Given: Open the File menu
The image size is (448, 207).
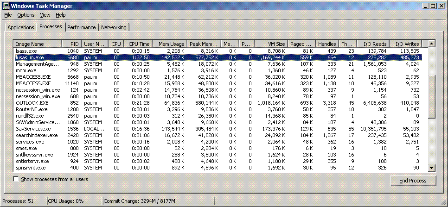Looking at the screenshot, I should click(x=8, y=15).
